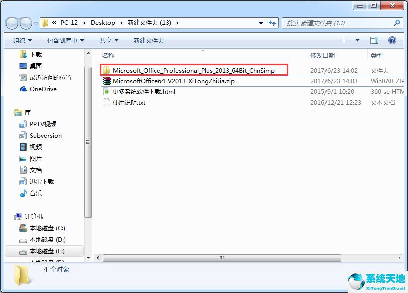Click the 新建文件夹 toolbar button
408x293 pixels.
click(x=149, y=41)
